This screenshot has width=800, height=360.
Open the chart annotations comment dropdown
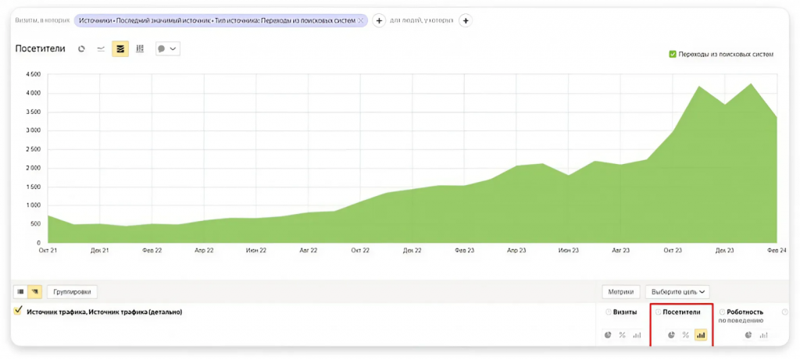pyautogui.click(x=167, y=49)
